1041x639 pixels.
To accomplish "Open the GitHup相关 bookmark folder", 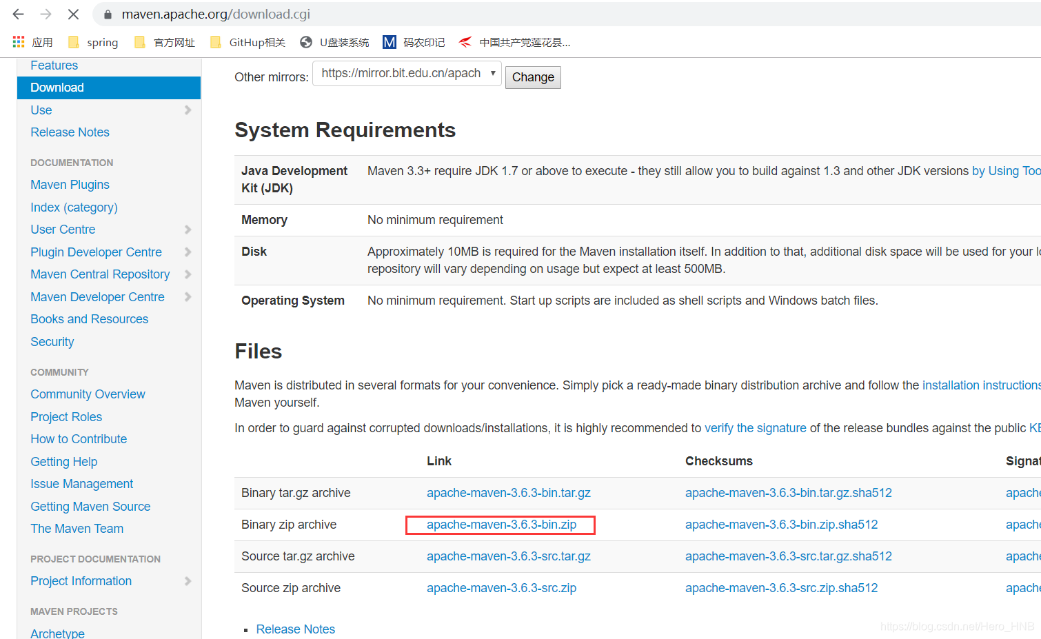I will 247,43.
